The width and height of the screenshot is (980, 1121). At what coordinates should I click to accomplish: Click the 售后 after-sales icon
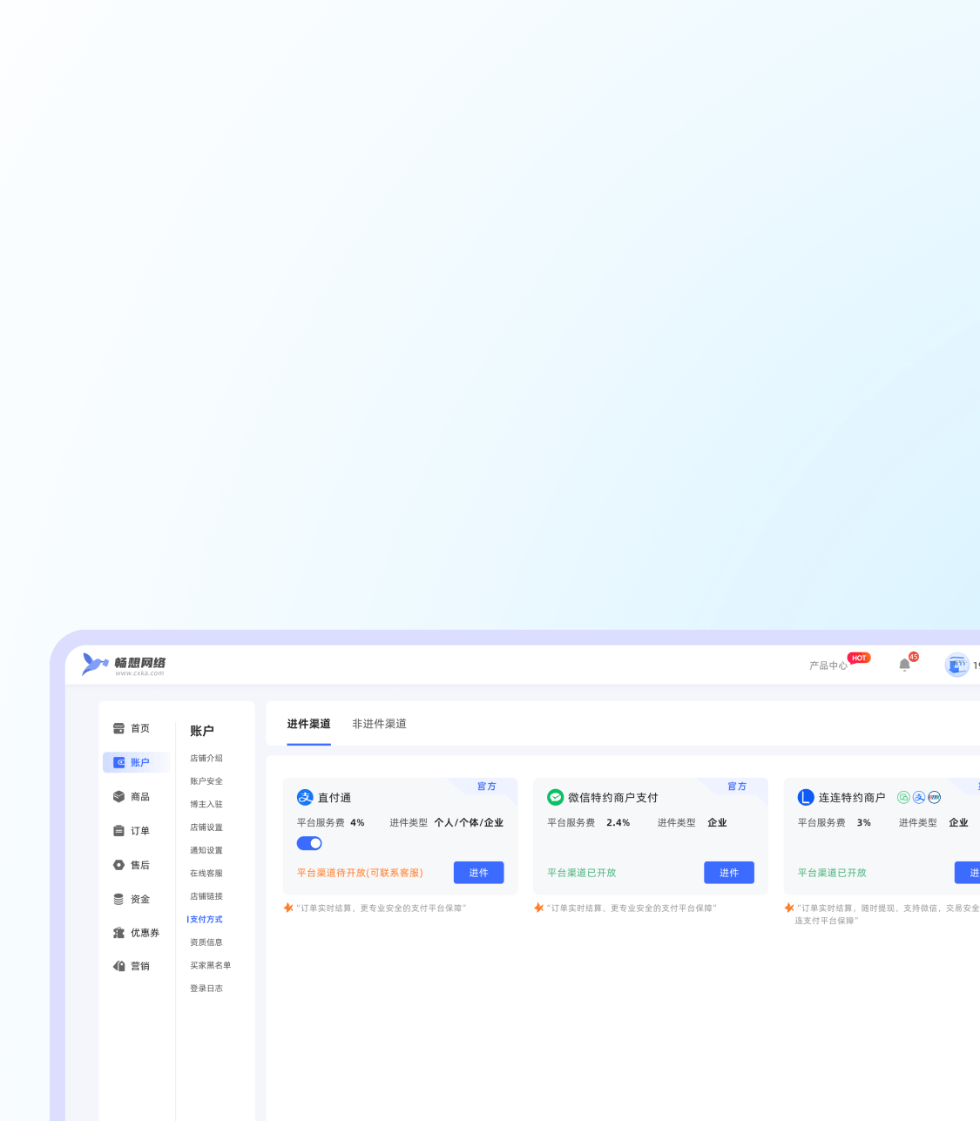pyautogui.click(x=118, y=865)
